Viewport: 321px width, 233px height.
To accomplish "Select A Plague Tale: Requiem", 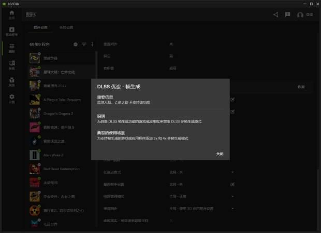I will 62,100.
